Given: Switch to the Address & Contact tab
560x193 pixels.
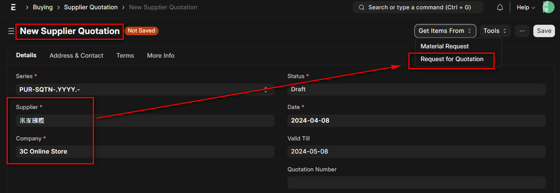Looking at the screenshot, I should (x=76, y=56).
